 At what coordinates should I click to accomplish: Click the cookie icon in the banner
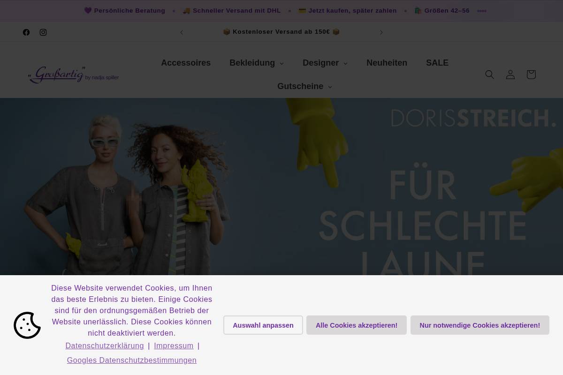point(27,325)
